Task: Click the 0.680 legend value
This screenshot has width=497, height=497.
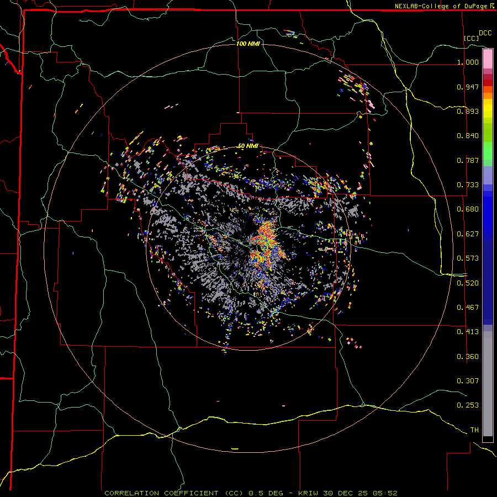Action: point(468,209)
